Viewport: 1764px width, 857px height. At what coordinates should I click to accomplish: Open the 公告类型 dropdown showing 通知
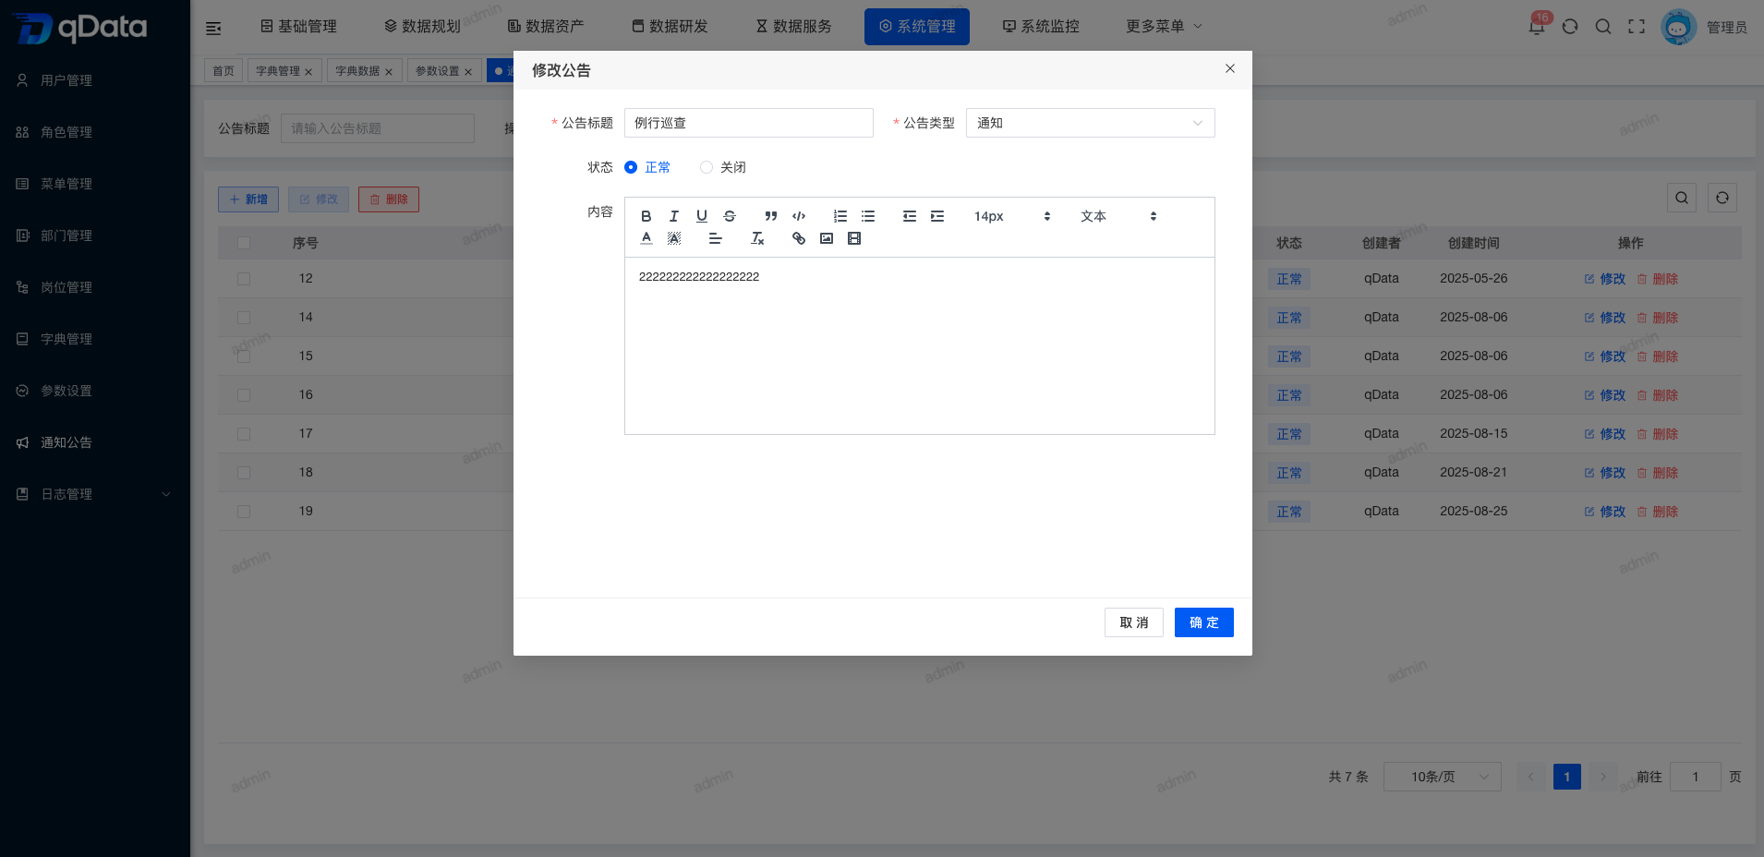1090,123
